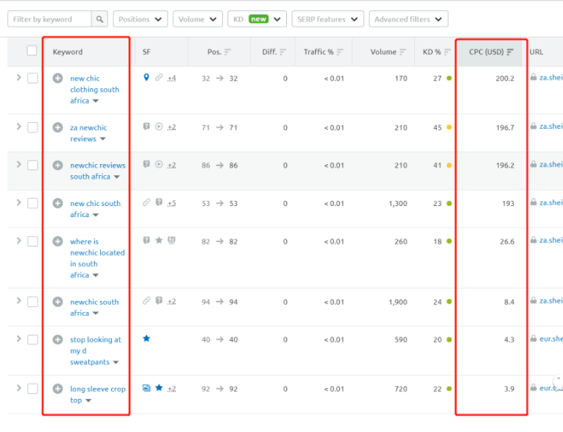The image size is (563, 432).
Task: Sort table by Traffic % column
Action: click(324, 52)
